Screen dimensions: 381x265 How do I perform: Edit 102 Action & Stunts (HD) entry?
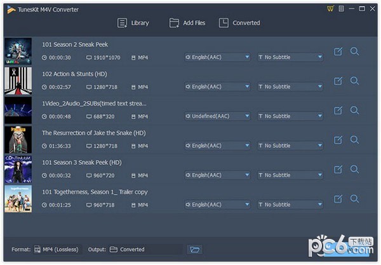pyautogui.click(x=338, y=81)
